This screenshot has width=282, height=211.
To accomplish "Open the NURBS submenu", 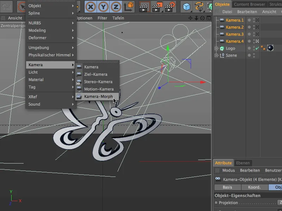I will pos(51,23).
